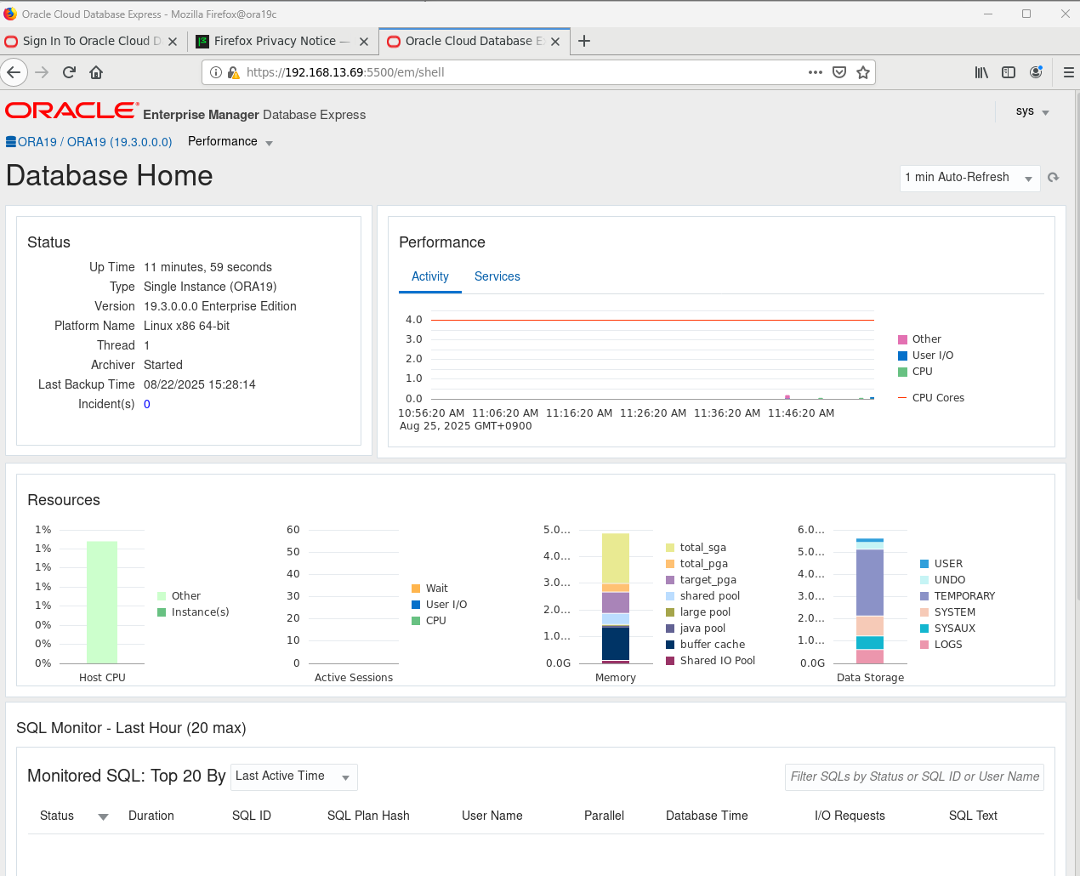The width and height of the screenshot is (1080, 876).
Task: Click the ORA19 / ORA19 (19.3.0.0.0) link
Action: click(x=95, y=142)
